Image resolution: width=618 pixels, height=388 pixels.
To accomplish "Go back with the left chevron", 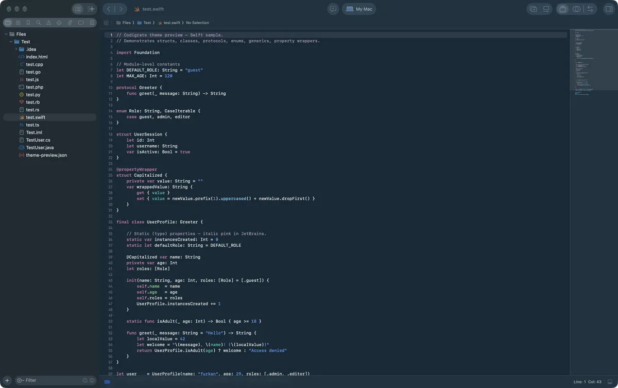I will pyautogui.click(x=109, y=9).
